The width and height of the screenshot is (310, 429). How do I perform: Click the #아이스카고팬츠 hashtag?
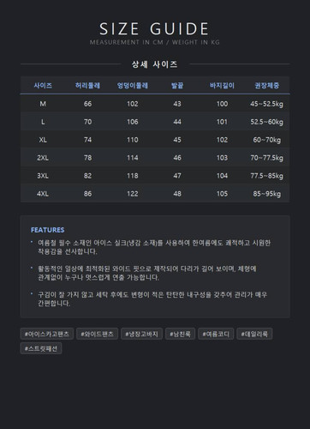coord(47,334)
